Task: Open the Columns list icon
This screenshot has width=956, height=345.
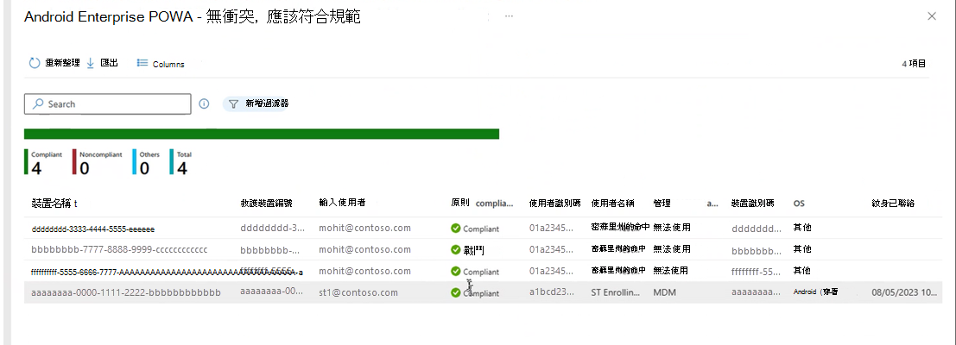Action: point(142,63)
